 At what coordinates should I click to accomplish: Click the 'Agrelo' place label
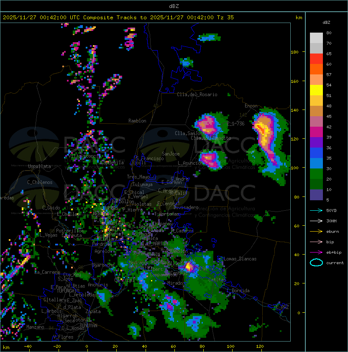pos(102,251)
